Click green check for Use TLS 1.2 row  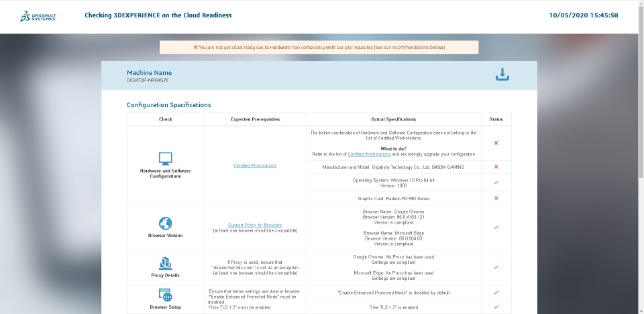point(496,307)
